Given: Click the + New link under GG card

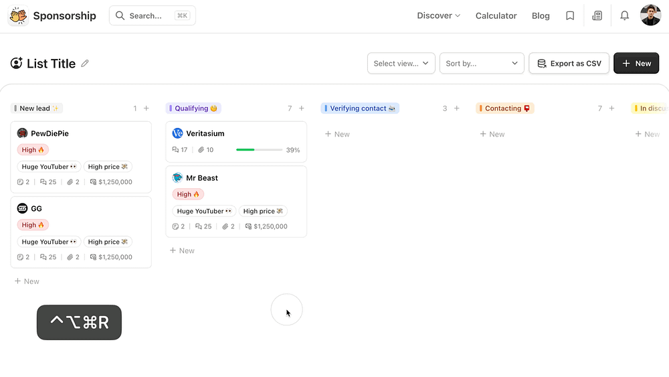Looking at the screenshot, I should click(x=27, y=281).
